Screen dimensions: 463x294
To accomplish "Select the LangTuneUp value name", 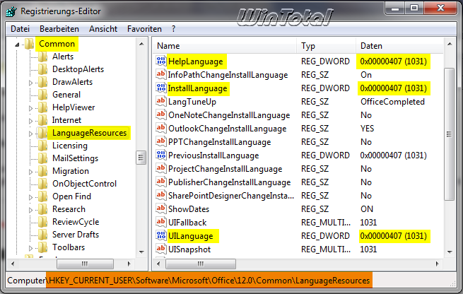I will click(x=192, y=102).
